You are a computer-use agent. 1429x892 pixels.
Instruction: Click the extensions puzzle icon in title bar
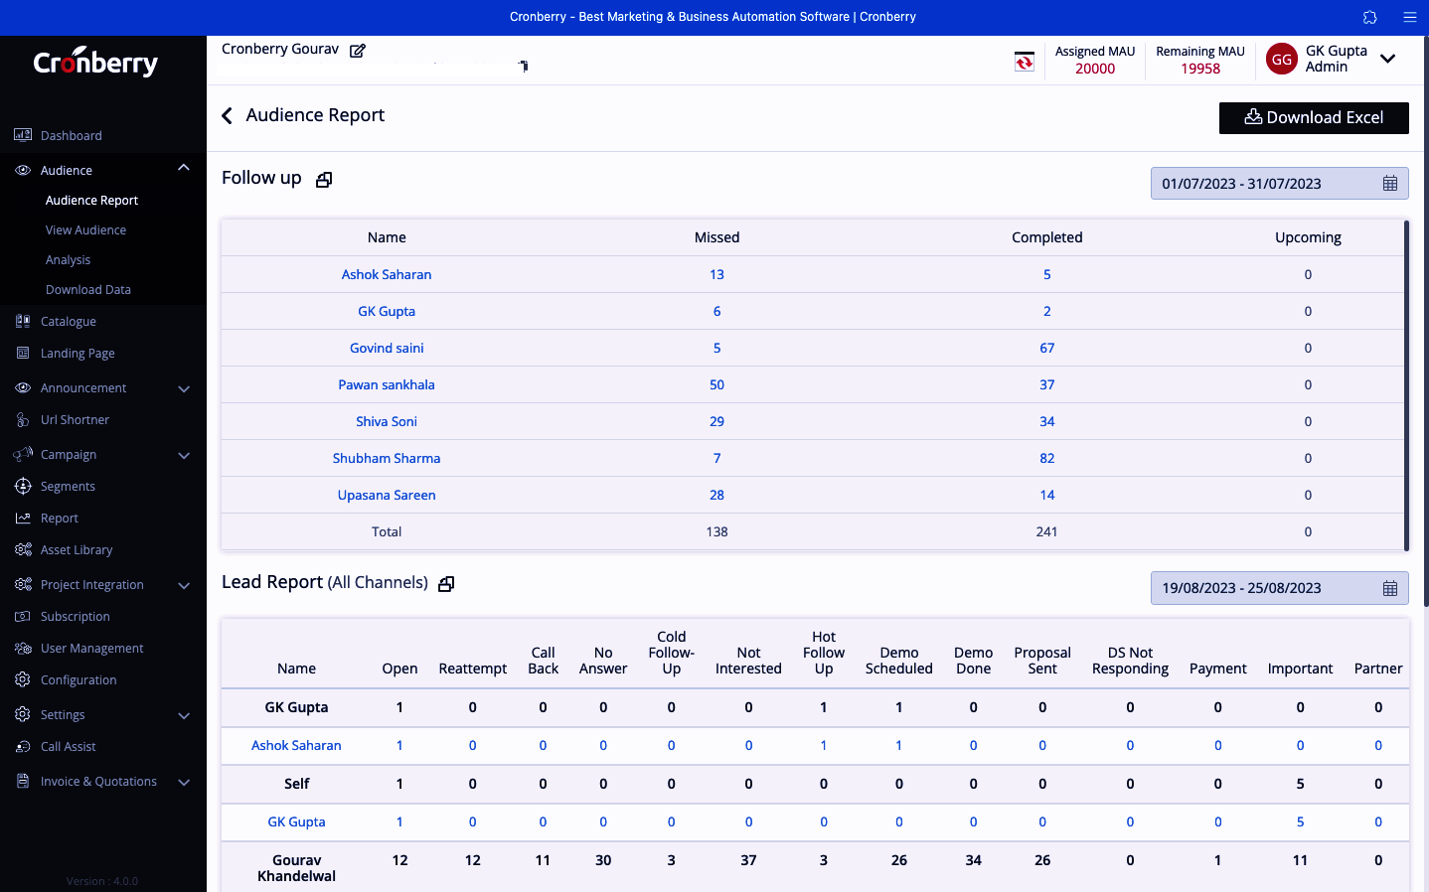click(1369, 17)
